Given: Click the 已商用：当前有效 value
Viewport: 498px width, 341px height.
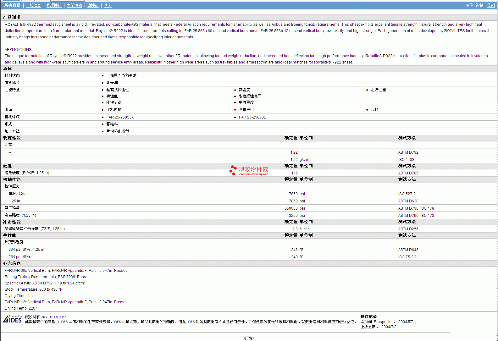Looking at the screenshot, I should click(121, 75).
